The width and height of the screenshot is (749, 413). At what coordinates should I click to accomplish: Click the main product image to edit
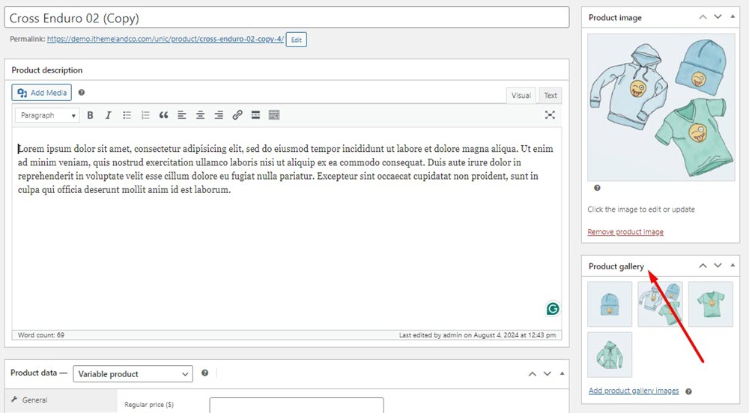[661, 107]
